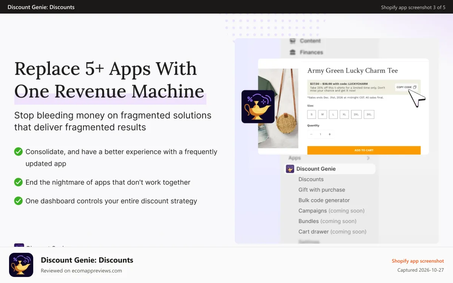Click the top bar Discount Genie: Discounts title
The height and width of the screenshot is (283, 453).
click(x=41, y=7)
